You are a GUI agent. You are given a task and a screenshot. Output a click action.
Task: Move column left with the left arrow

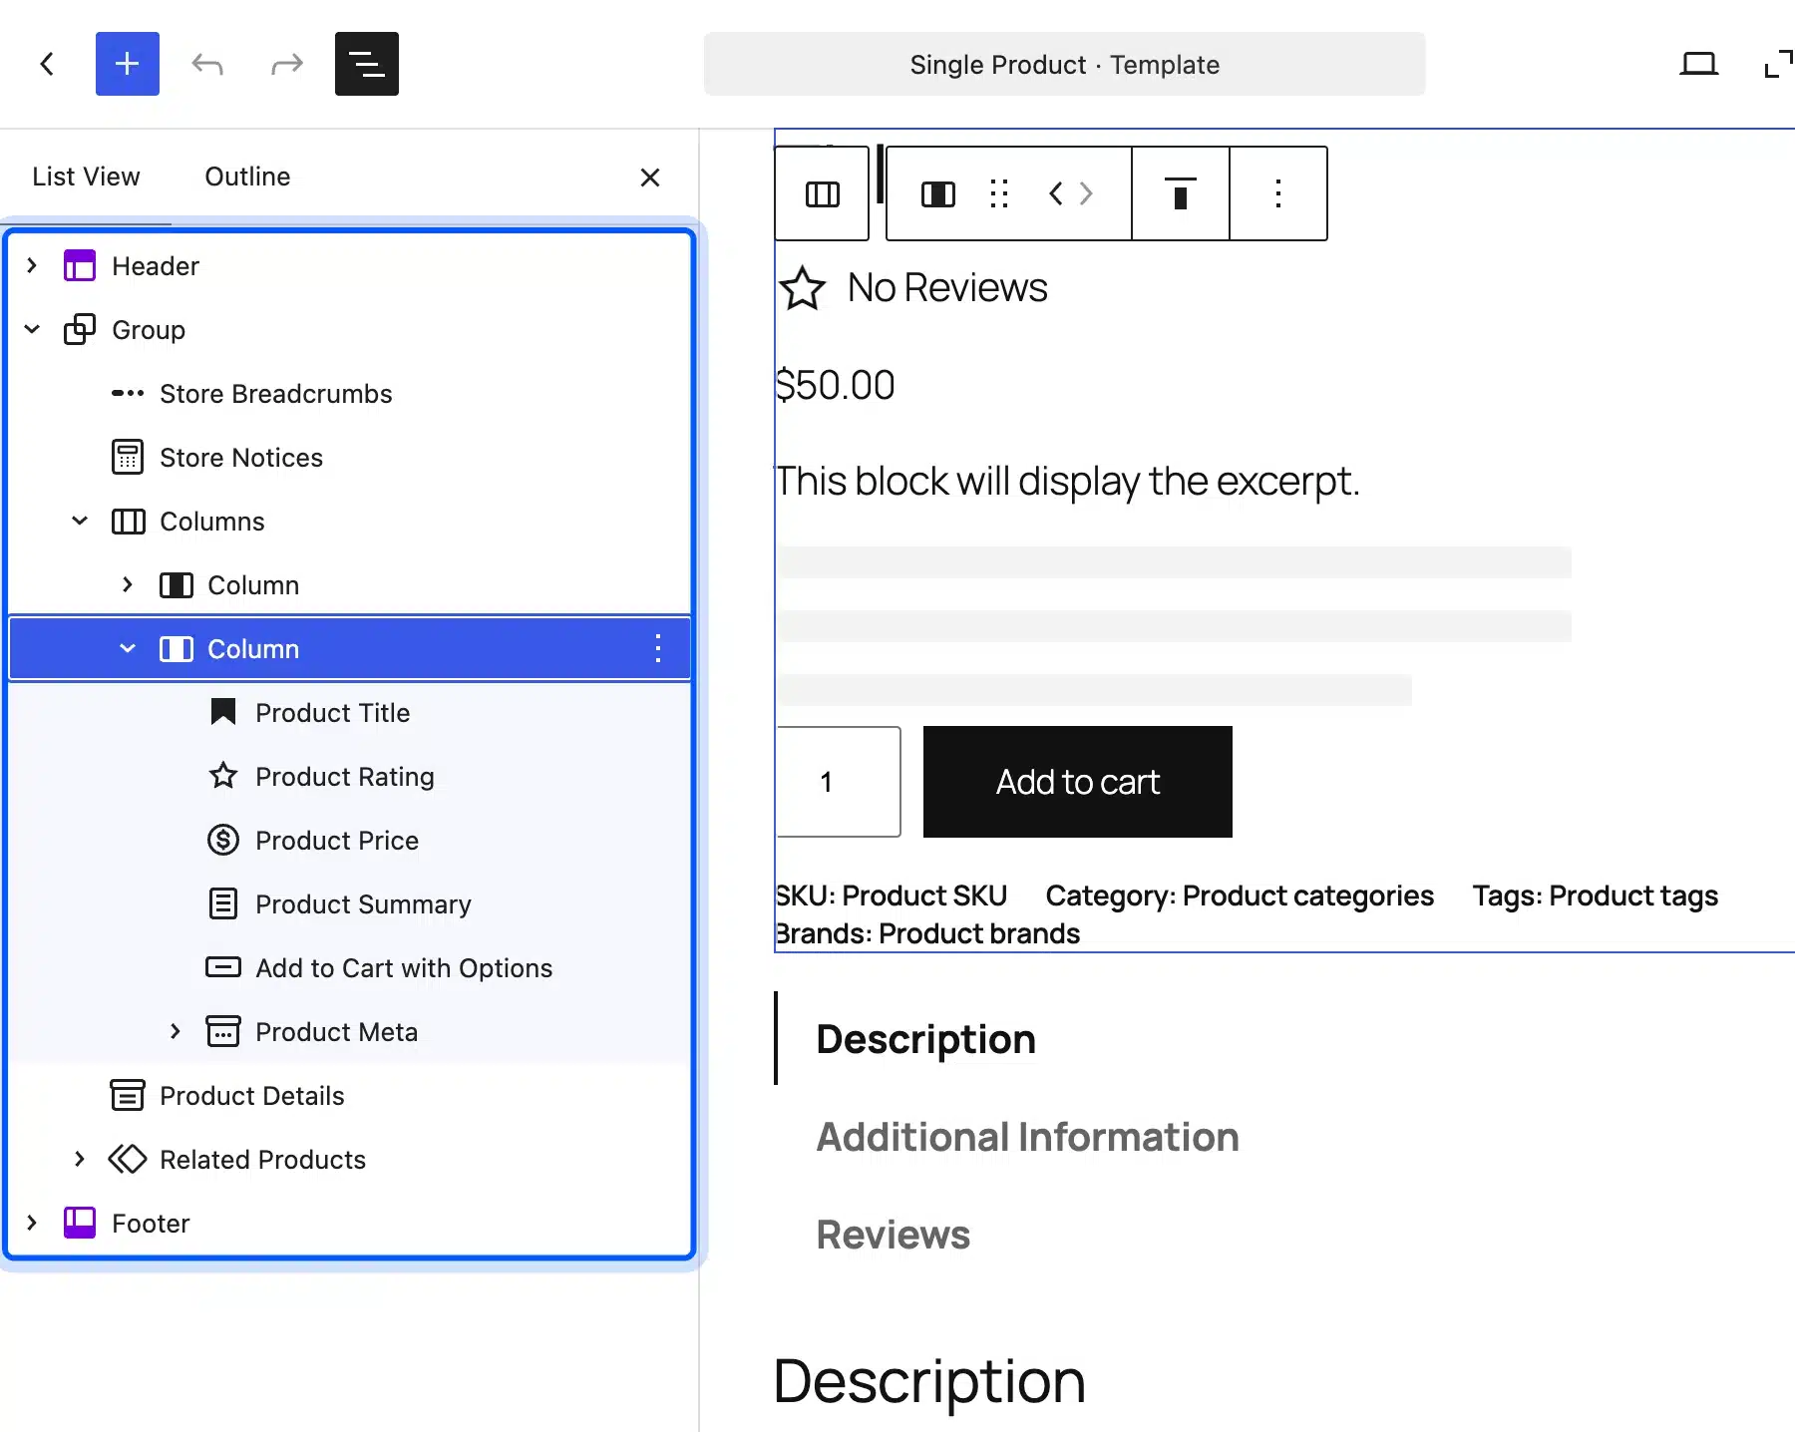coord(1056,193)
